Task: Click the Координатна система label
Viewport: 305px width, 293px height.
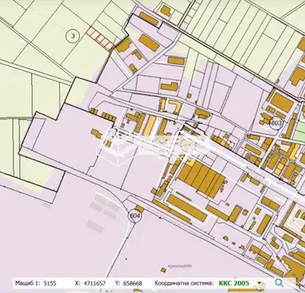Action: (184, 283)
